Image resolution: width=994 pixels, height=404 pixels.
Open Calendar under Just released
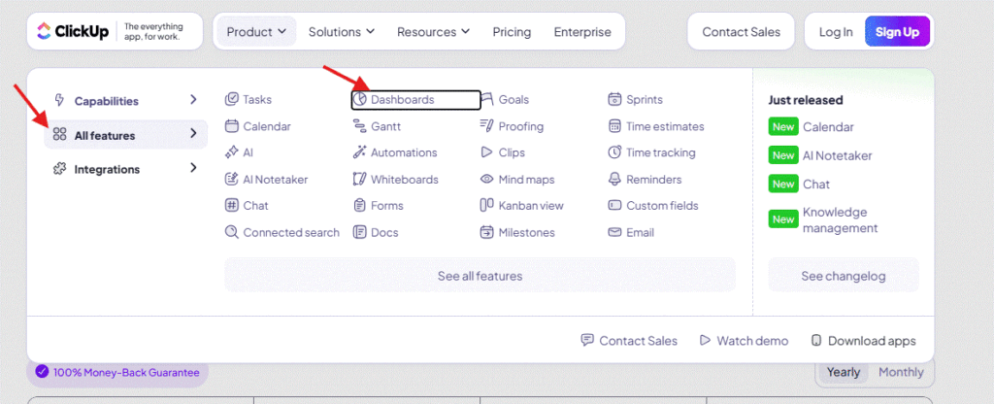pos(812,127)
